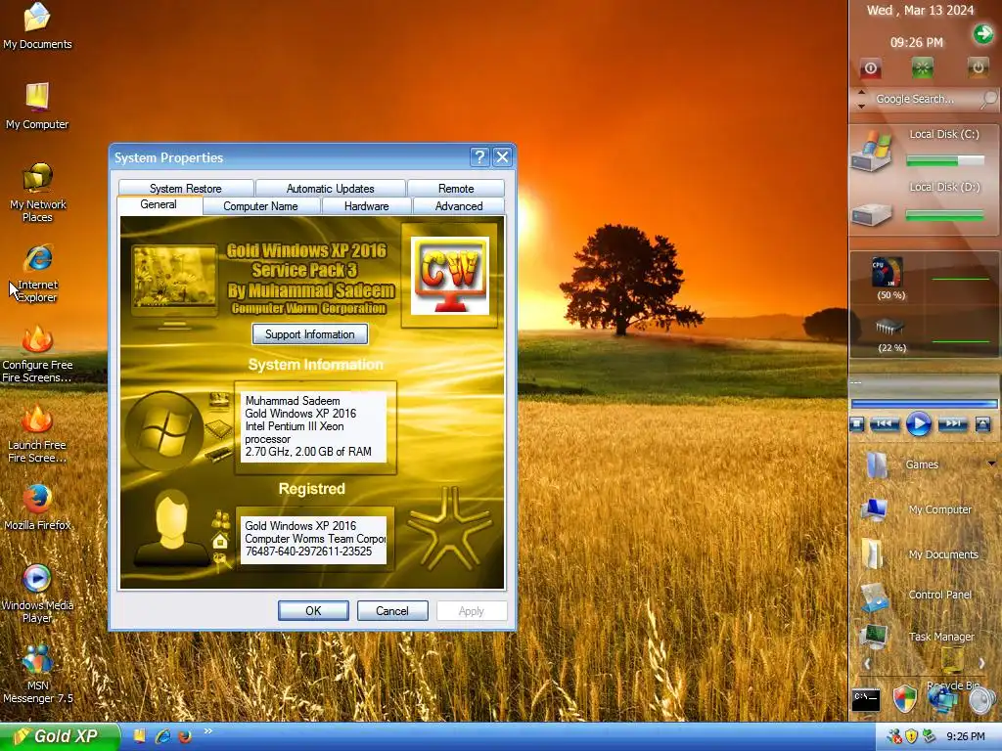Image resolution: width=1002 pixels, height=751 pixels.
Task: Click the CW logo in System Properties
Action: [450, 275]
